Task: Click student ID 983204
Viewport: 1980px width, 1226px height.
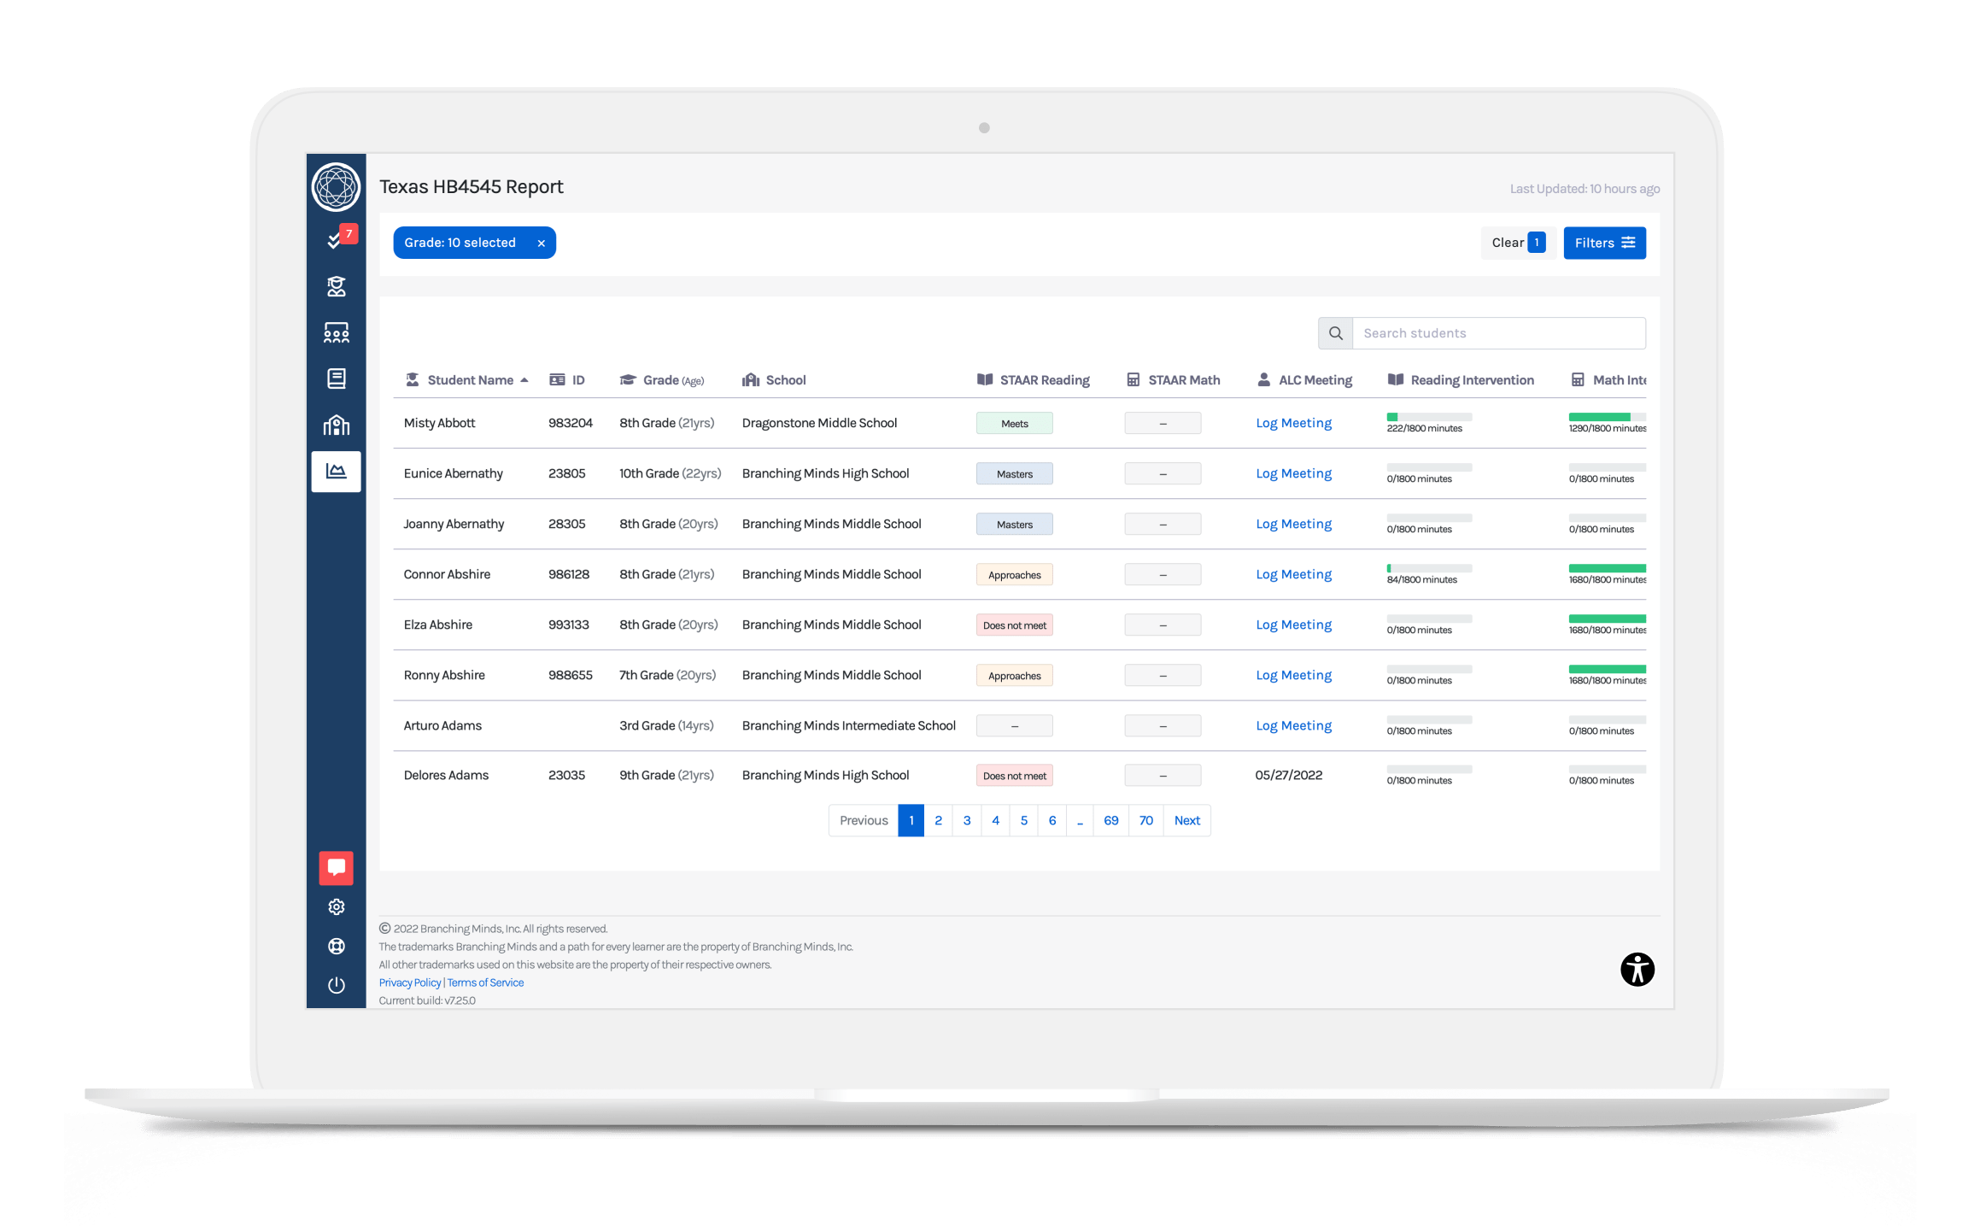Action: tap(570, 423)
